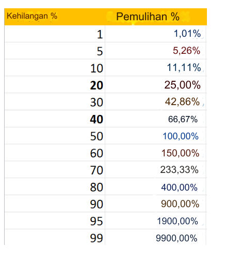This screenshot has width=226, height=263.
Task: Select the 42,86% recovery cell
Action: (x=156, y=101)
